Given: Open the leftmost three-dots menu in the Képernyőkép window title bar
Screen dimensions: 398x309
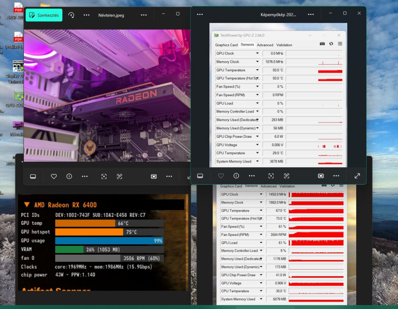Looking at the screenshot, I should coord(200,14).
